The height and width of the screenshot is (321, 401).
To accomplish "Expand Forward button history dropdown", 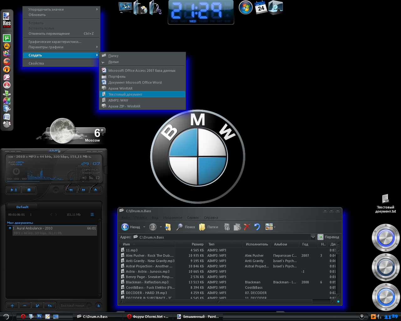I will 161,227.
